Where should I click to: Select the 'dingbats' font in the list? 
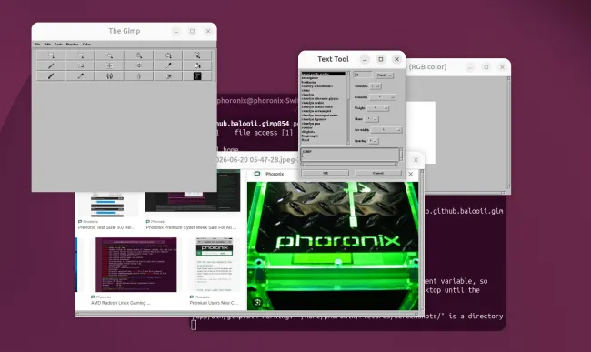point(308,132)
